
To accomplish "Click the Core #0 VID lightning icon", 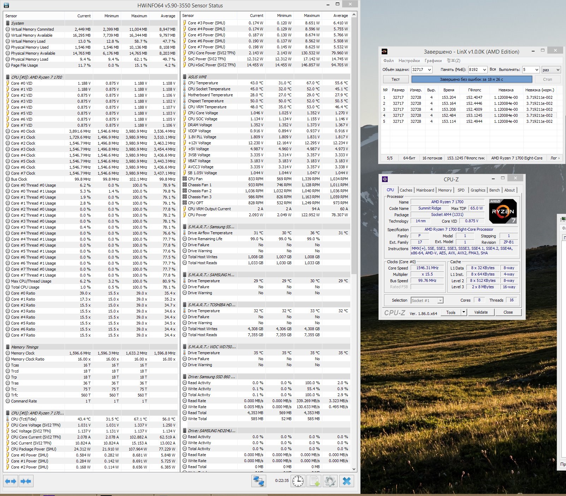I will 8,83.
